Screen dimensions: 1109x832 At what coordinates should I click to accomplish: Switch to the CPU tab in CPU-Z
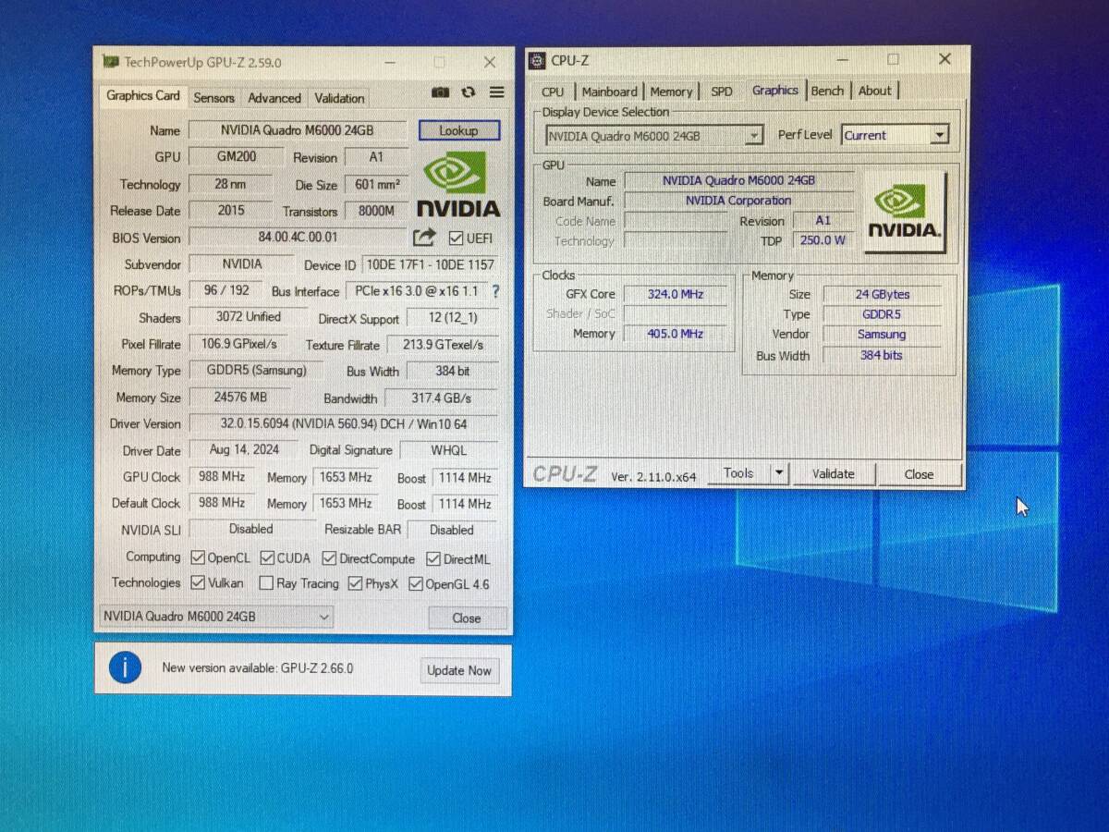(553, 92)
